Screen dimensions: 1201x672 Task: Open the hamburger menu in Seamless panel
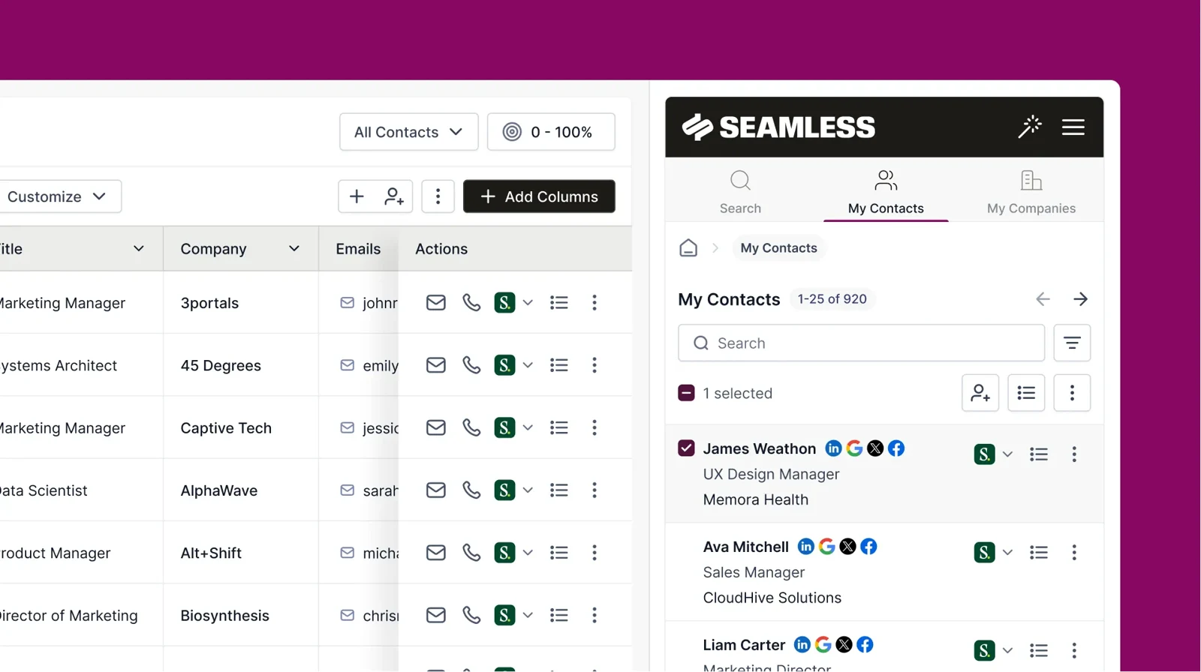(x=1073, y=127)
